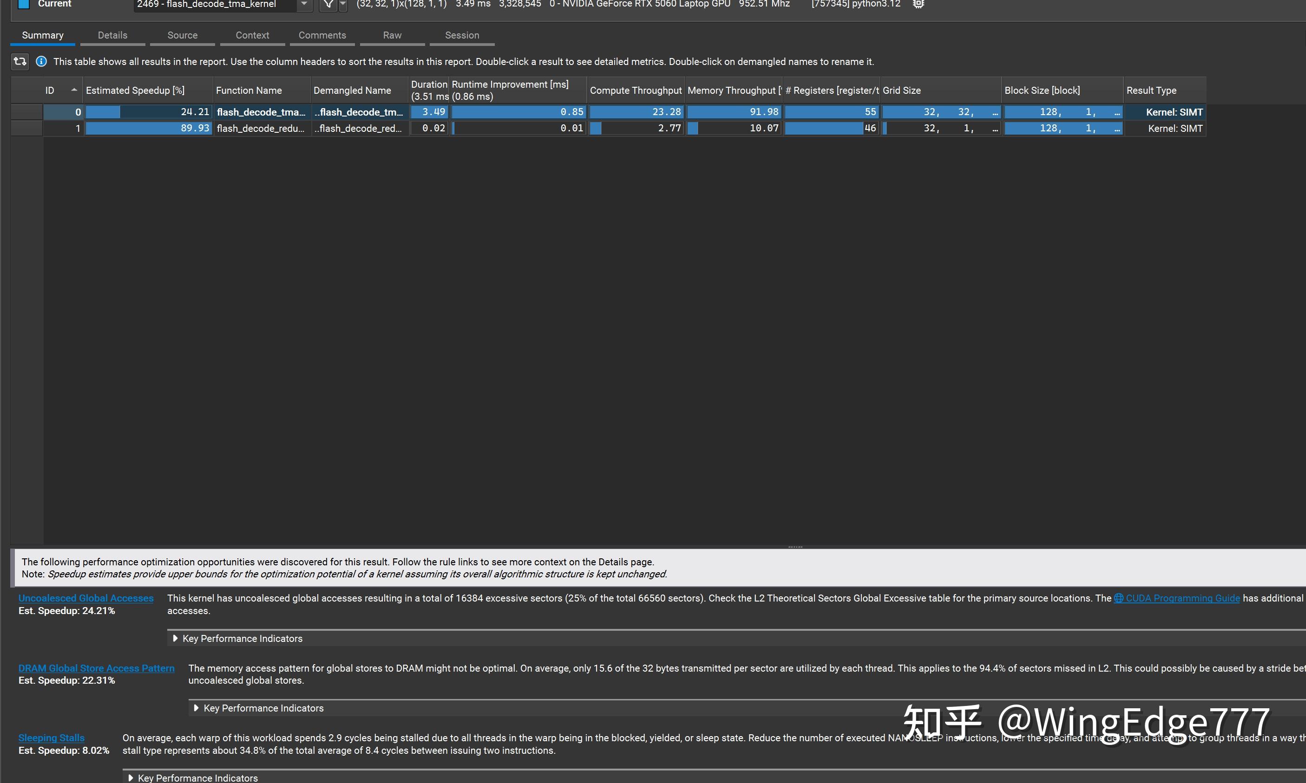Image resolution: width=1306 pixels, height=783 pixels.
Task: Open the filter funnel button
Action: click(x=328, y=4)
